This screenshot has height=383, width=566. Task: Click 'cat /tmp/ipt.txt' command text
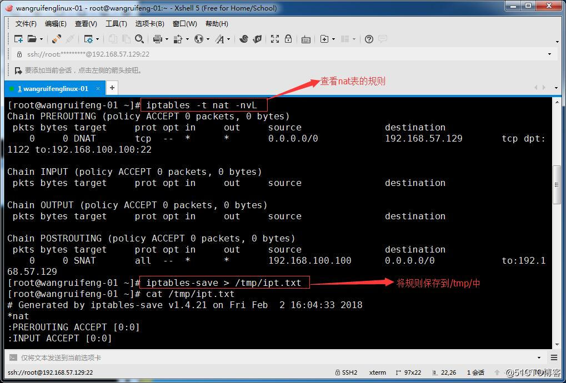pos(190,294)
